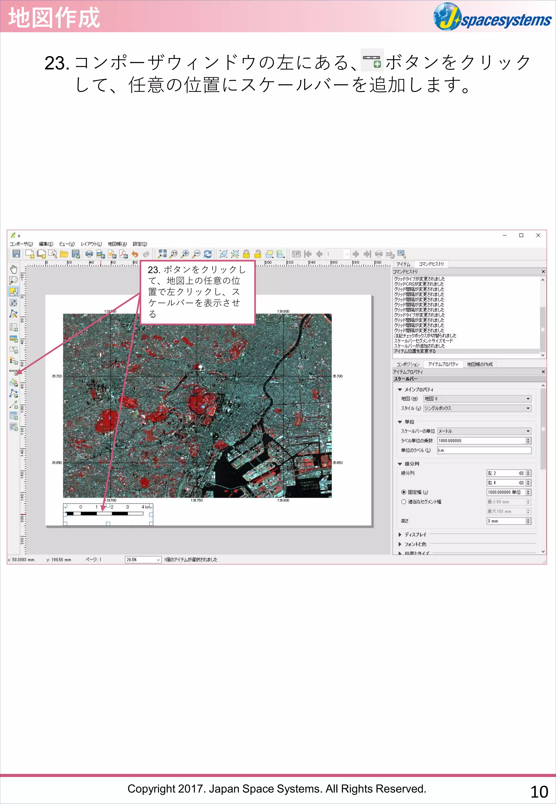
Task: Open the スタイル dropdown showing シングルボックス
Action: [x=477, y=408]
